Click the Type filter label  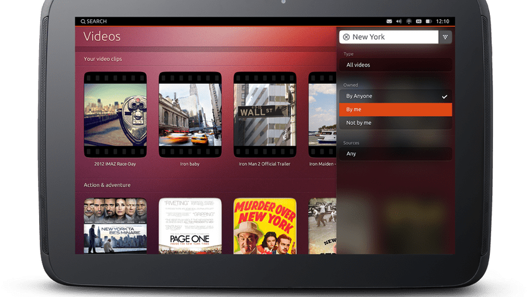coord(348,54)
